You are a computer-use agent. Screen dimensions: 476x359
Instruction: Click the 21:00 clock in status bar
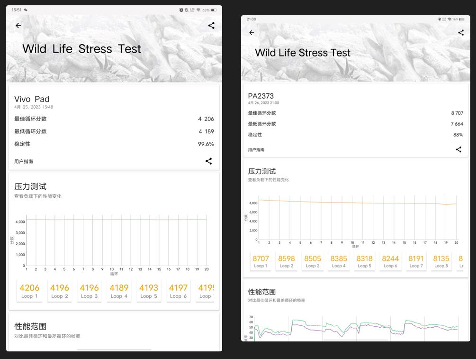251,19
